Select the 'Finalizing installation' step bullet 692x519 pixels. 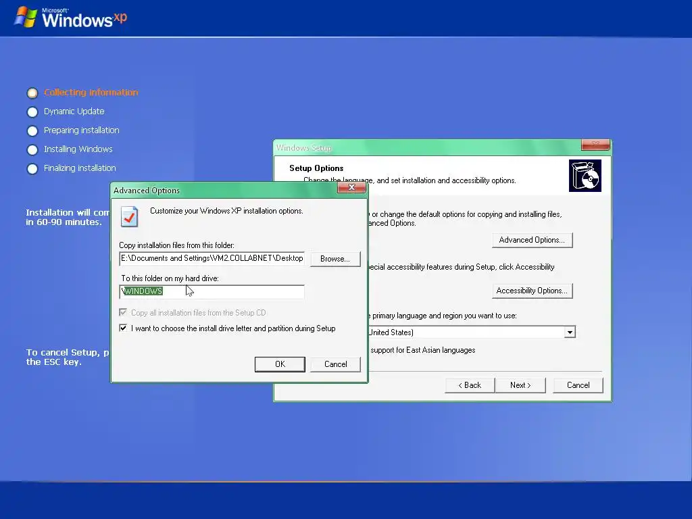point(32,169)
